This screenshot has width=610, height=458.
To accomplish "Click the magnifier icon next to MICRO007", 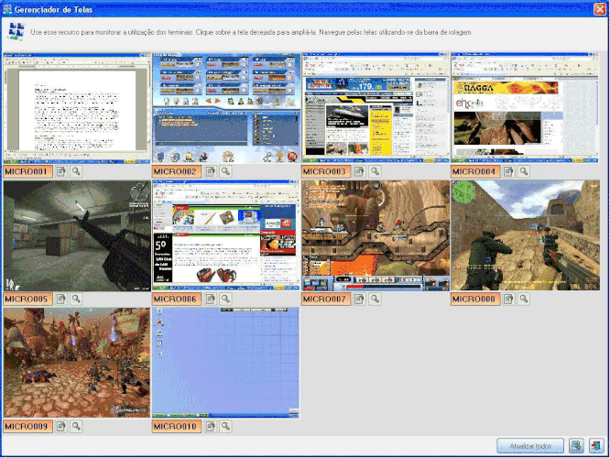I will pyautogui.click(x=375, y=299).
